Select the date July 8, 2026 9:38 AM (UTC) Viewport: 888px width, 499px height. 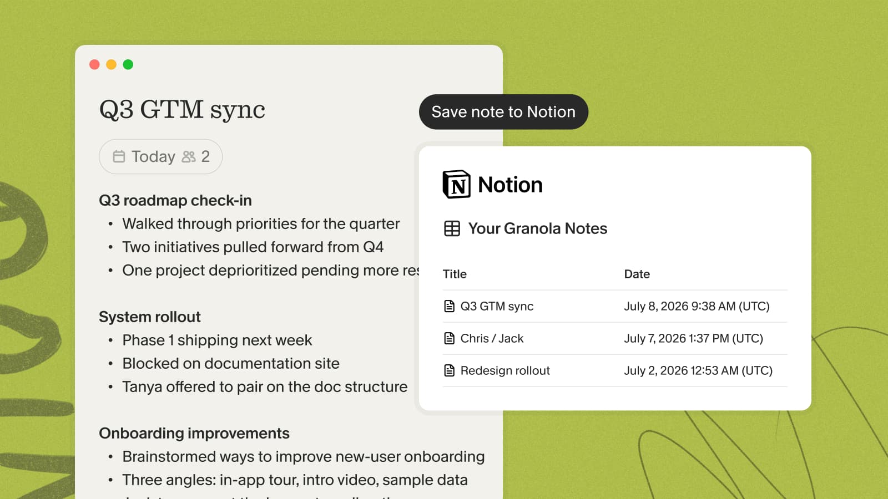tap(697, 306)
